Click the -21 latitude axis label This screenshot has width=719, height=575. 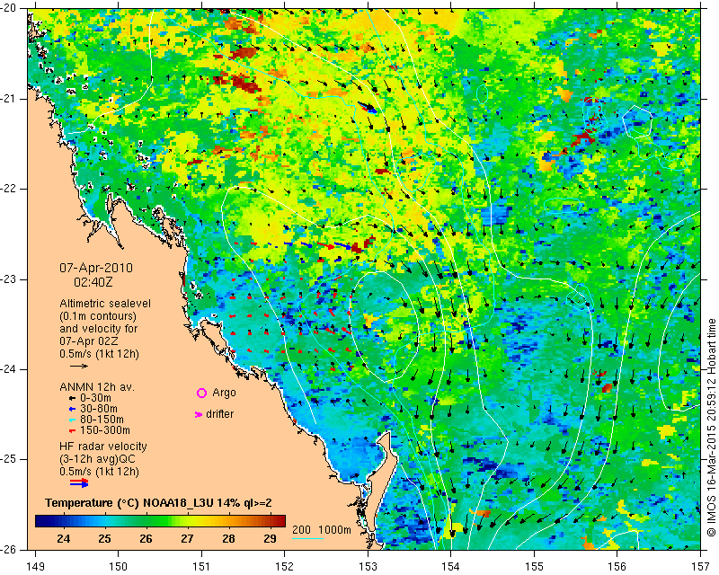[9, 99]
